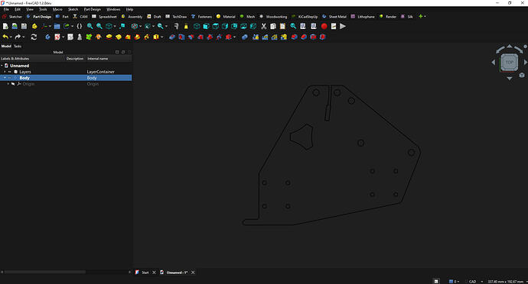The width and height of the screenshot is (528, 284).
Task: Switch to the Tasks panel tab
Action: click(x=18, y=46)
